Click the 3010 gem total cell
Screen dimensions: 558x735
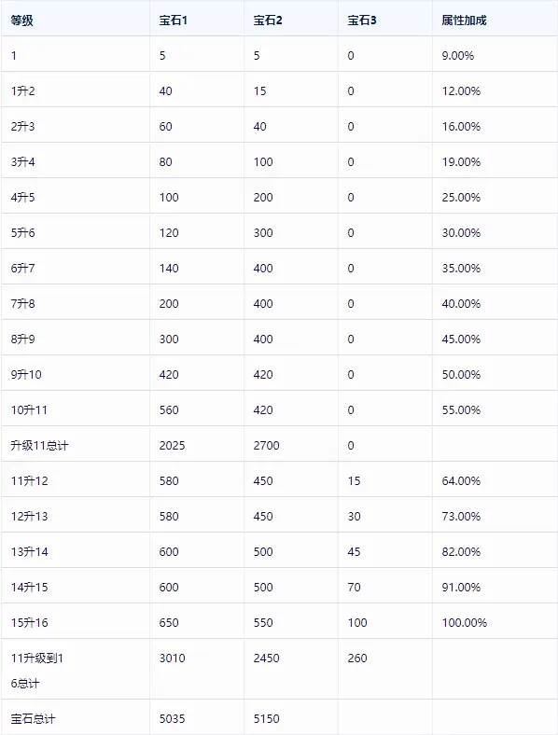172,659
